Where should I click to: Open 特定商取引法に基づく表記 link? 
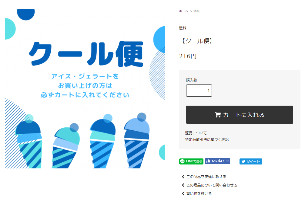pyautogui.click(x=207, y=140)
